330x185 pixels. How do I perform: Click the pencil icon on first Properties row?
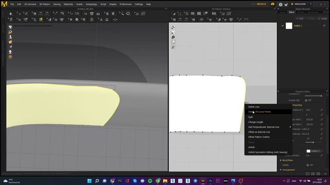[322, 110]
